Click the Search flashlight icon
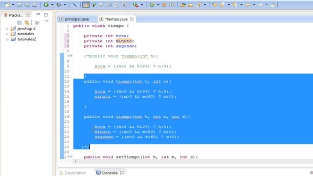The image size is (313, 176). point(199,5)
